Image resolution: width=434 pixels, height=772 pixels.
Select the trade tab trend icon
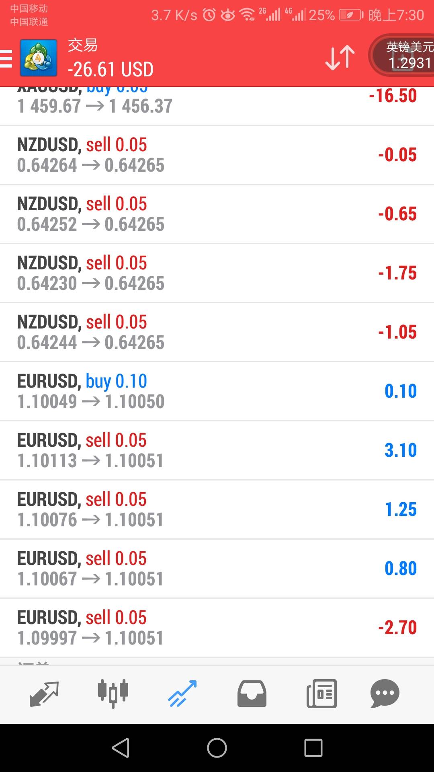(x=182, y=694)
